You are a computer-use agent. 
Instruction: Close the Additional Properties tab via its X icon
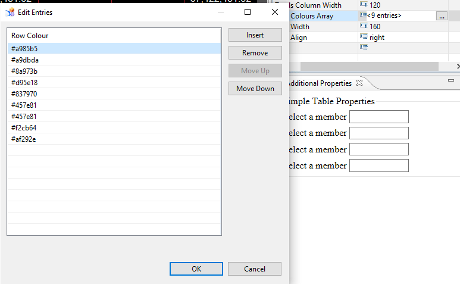pos(359,83)
